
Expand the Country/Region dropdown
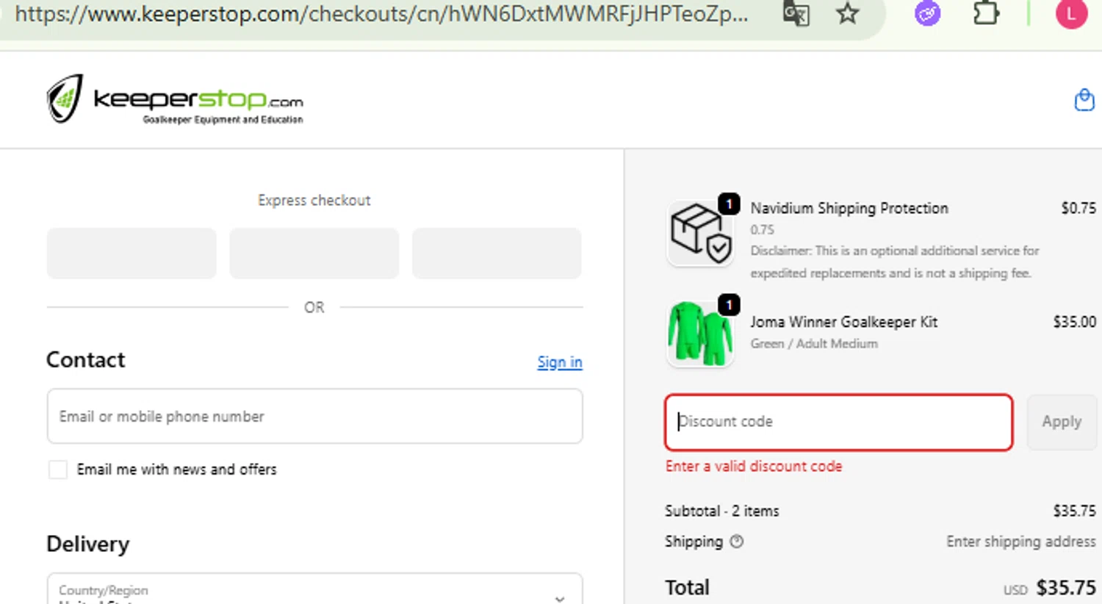[x=314, y=589]
